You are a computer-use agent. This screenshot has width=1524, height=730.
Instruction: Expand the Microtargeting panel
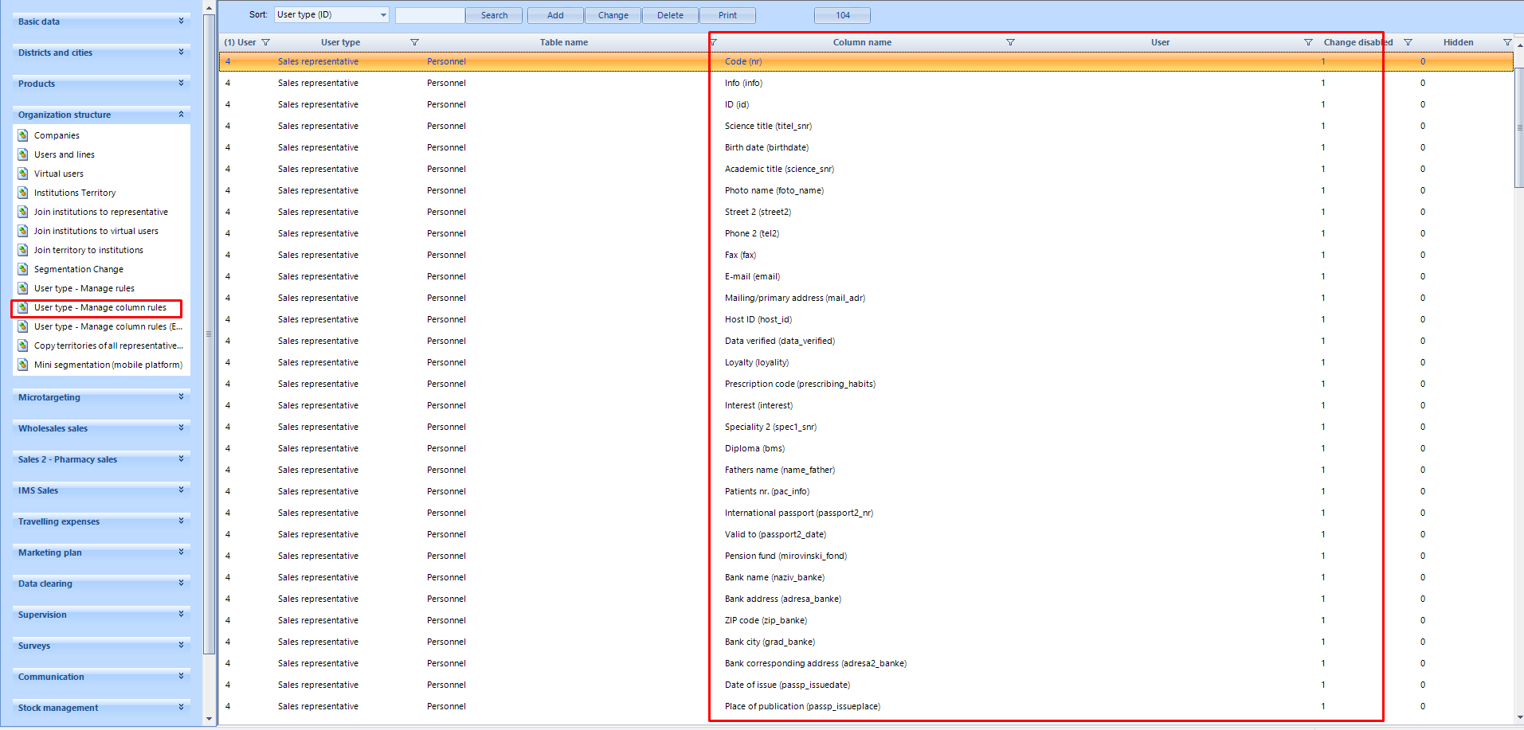click(x=181, y=397)
